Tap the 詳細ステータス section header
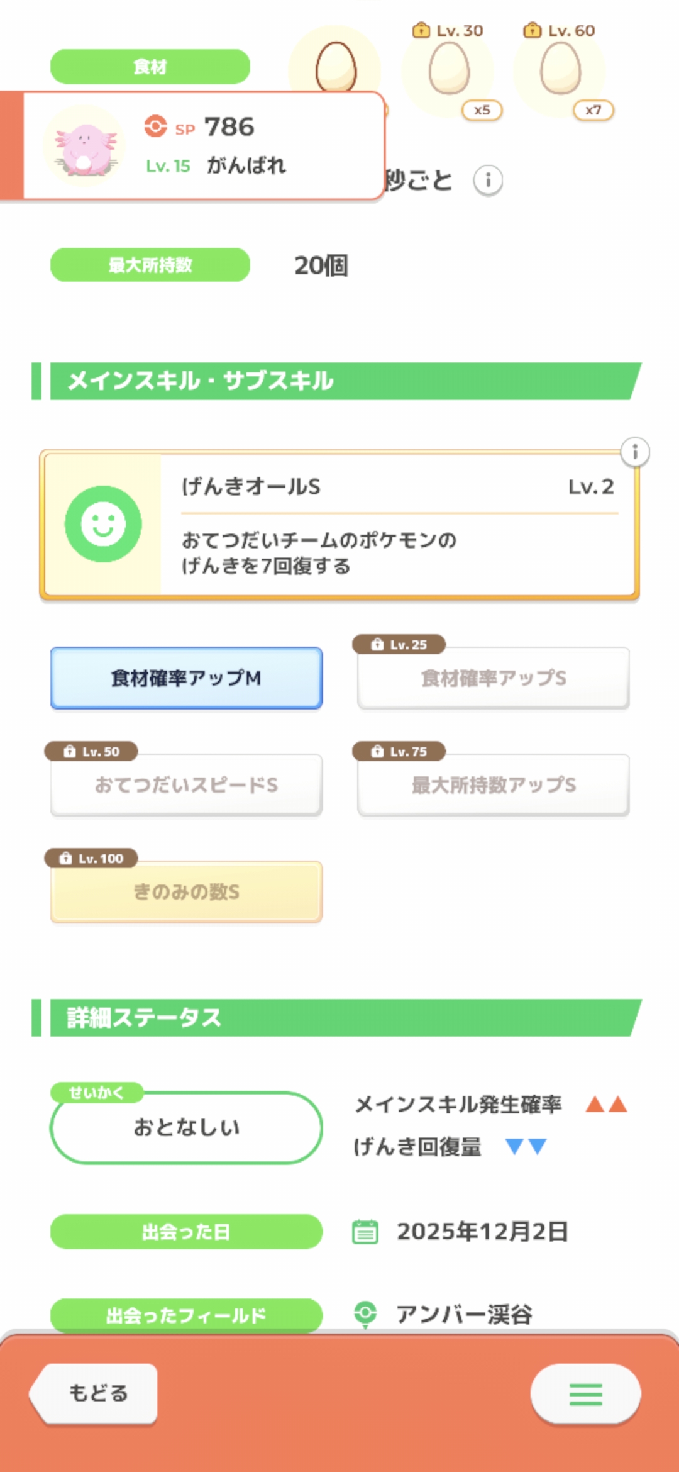 click(x=339, y=1018)
